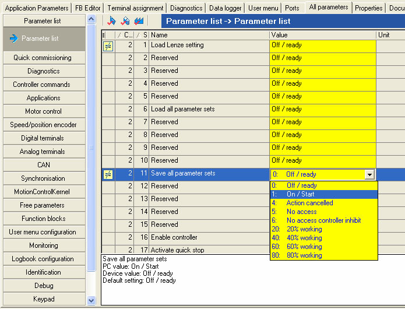The height and width of the screenshot is (309, 405).
Task: Switch to the Diagnostics tab
Action: pos(187,8)
